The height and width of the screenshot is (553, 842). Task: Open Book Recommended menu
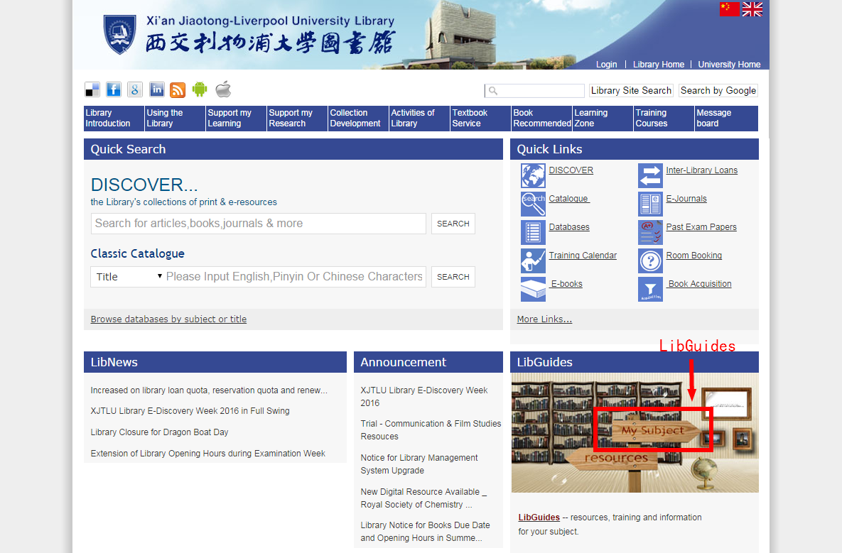tap(542, 118)
